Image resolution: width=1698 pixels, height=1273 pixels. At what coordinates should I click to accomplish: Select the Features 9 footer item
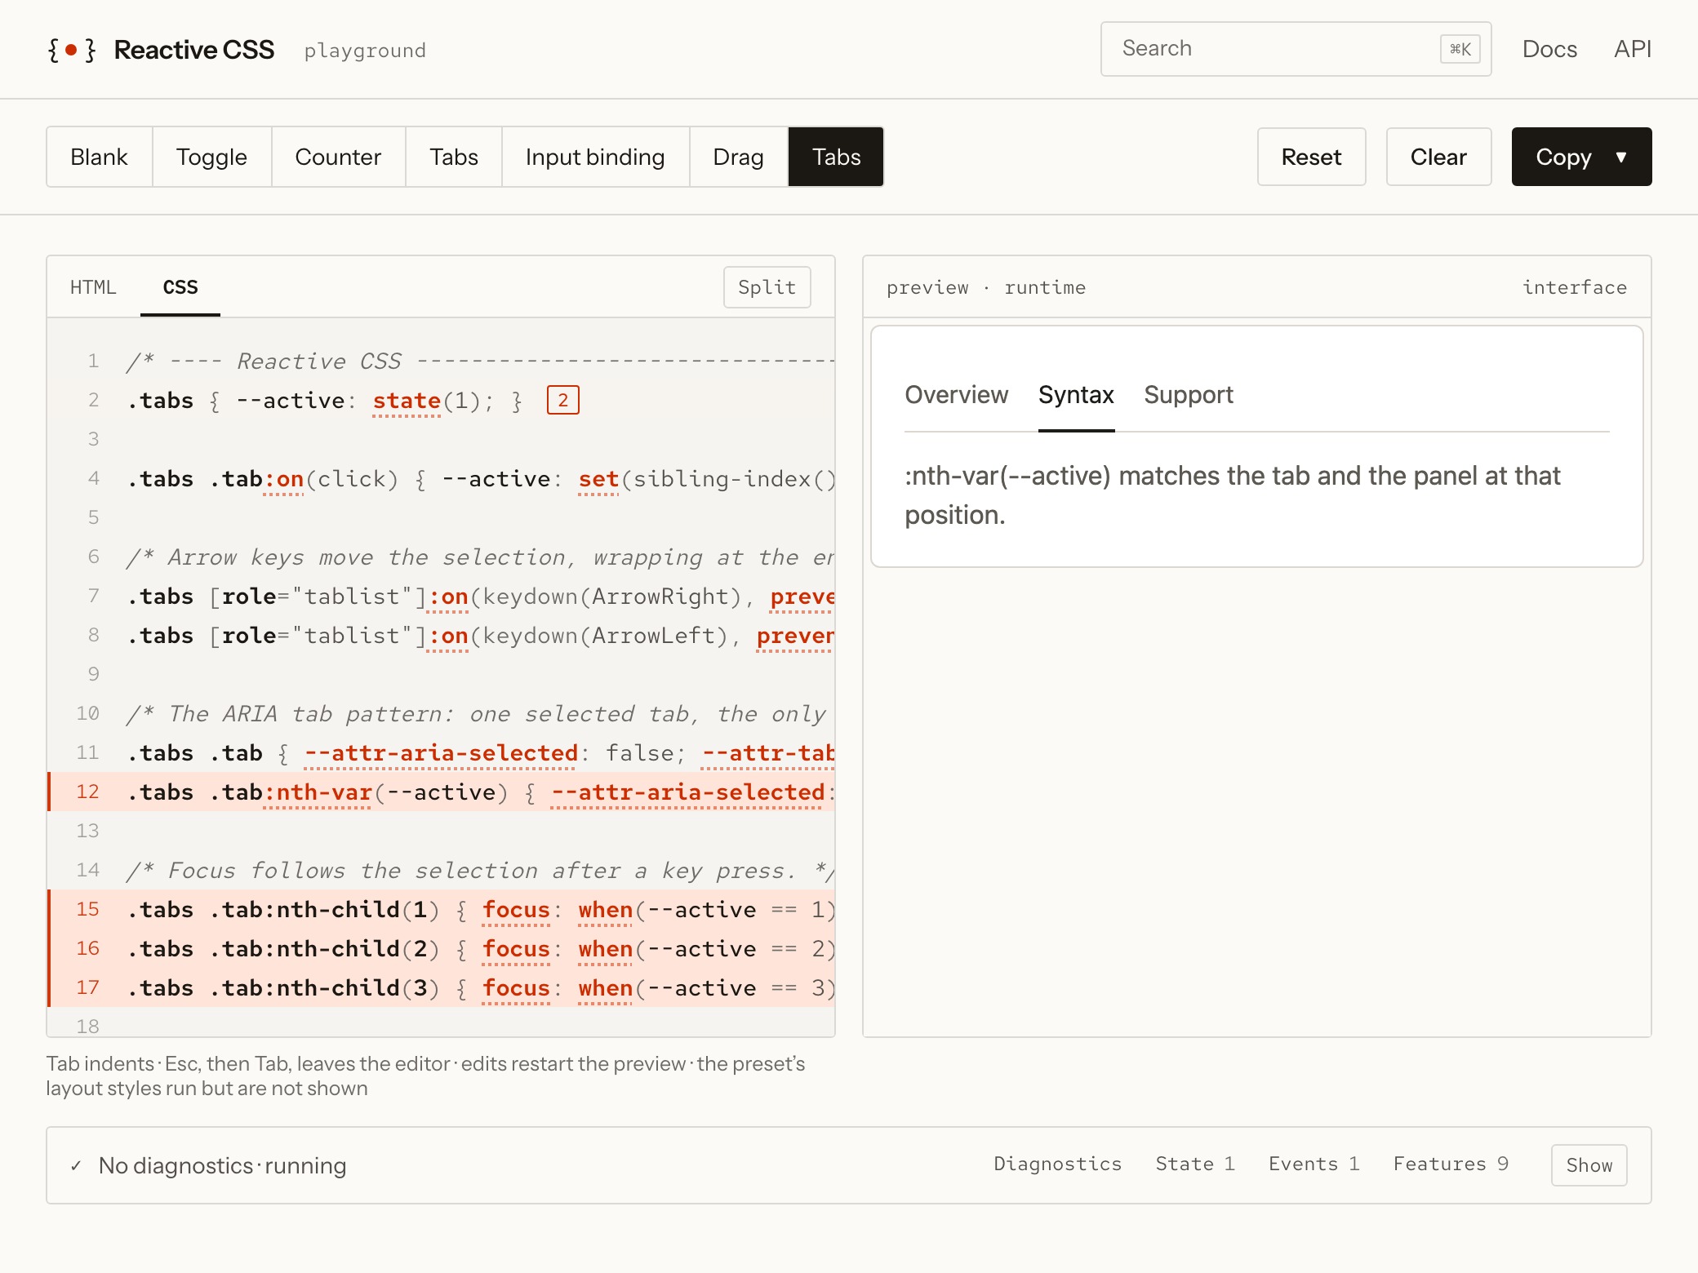pyautogui.click(x=1451, y=1164)
